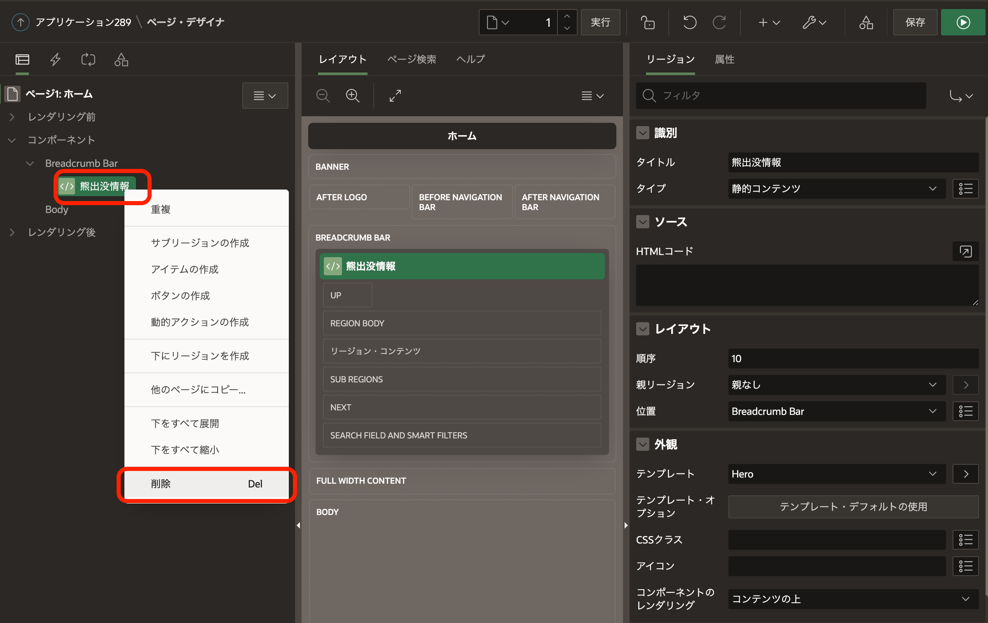Collapse the 識別 section toggle
Viewport: 988px width, 623px height.
tap(643, 133)
